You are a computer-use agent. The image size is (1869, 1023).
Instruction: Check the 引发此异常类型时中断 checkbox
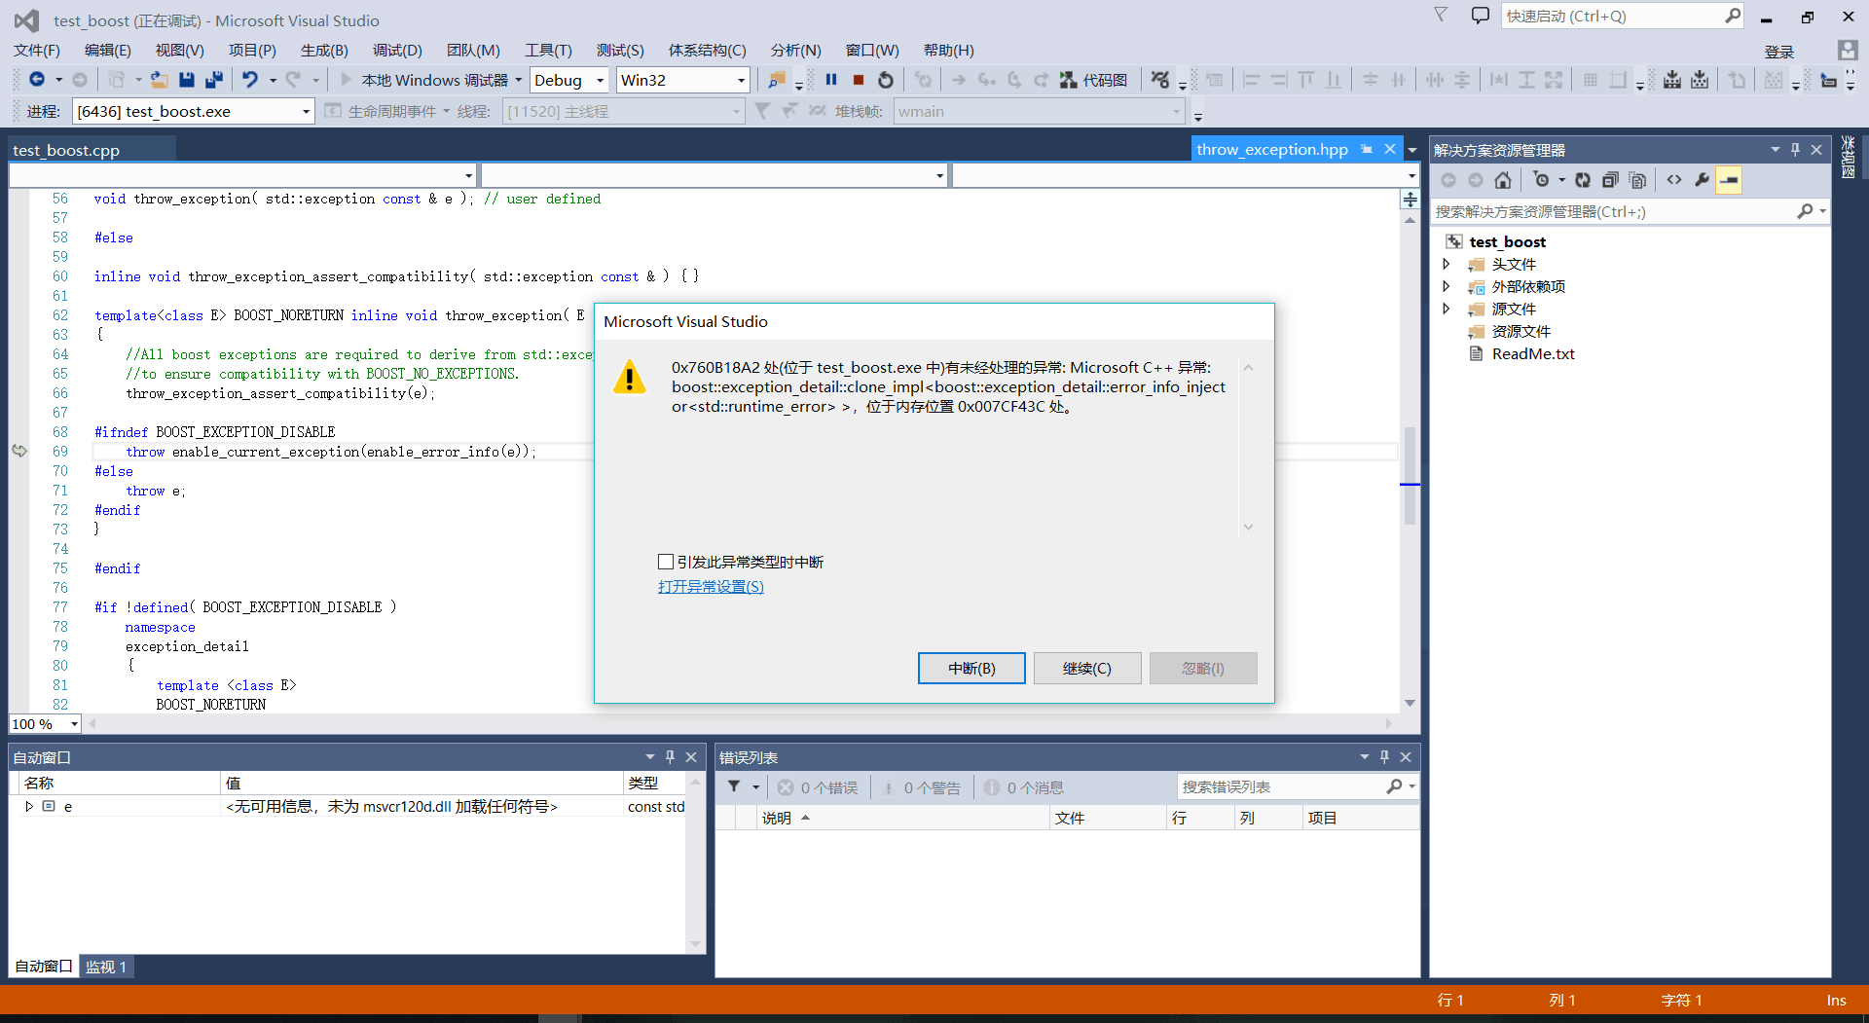pos(666,562)
